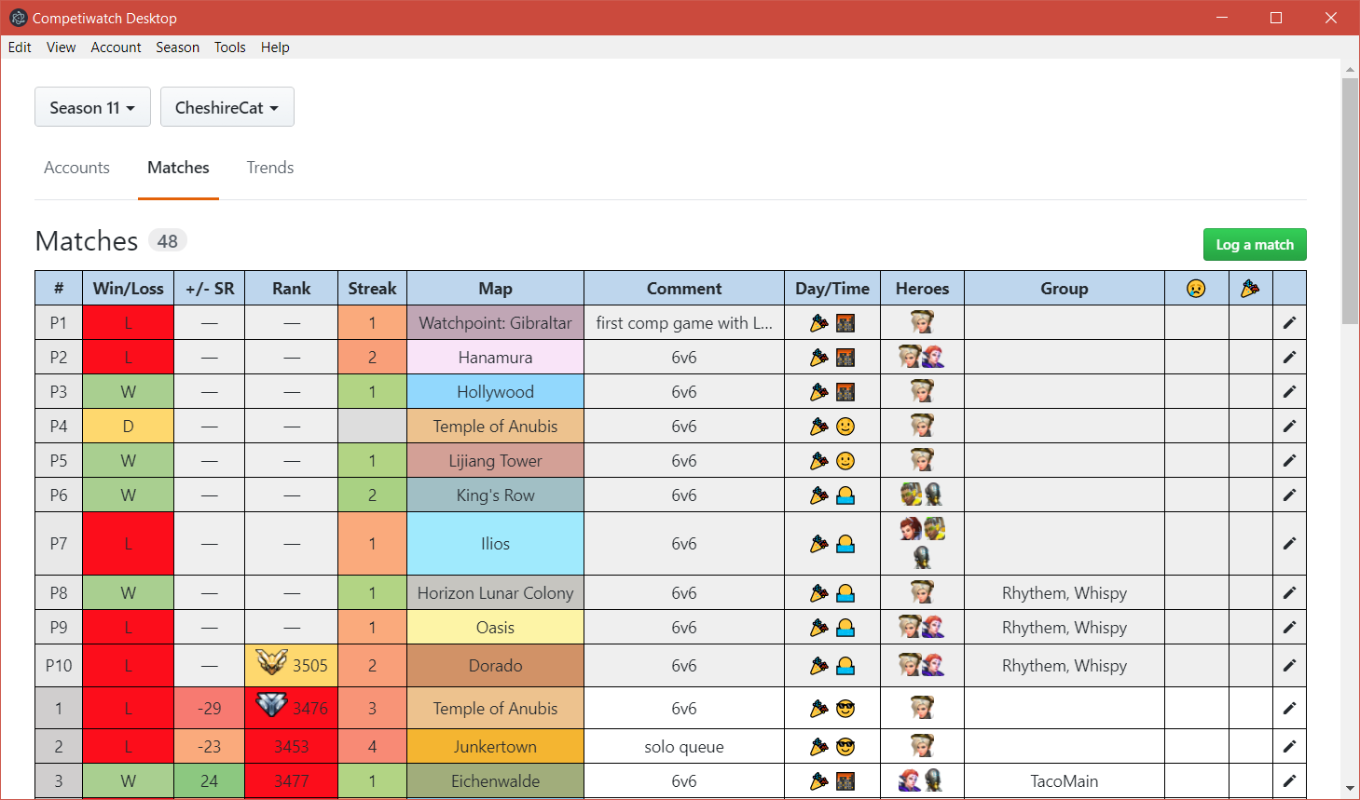Expand the CheshireCat account dropdown
This screenshot has height=800, width=1360.
pyautogui.click(x=227, y=107)
